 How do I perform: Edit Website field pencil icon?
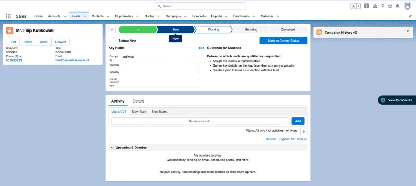(x=199, y=65)
